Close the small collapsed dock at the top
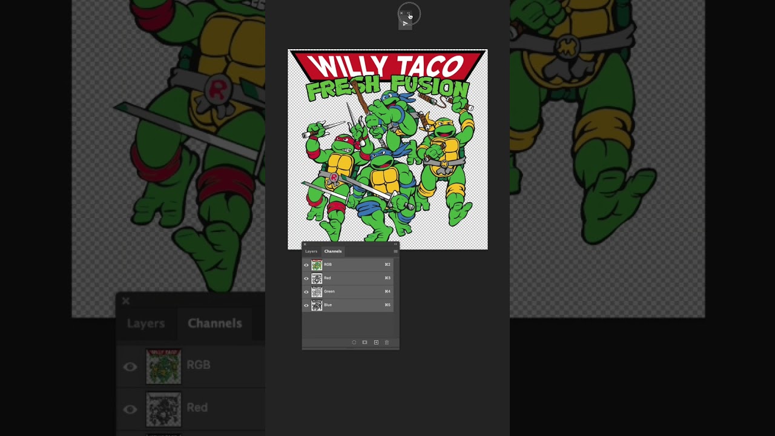The height and width of the screenshot is (436, 775). pyautogui.click(x=401, y=13)
